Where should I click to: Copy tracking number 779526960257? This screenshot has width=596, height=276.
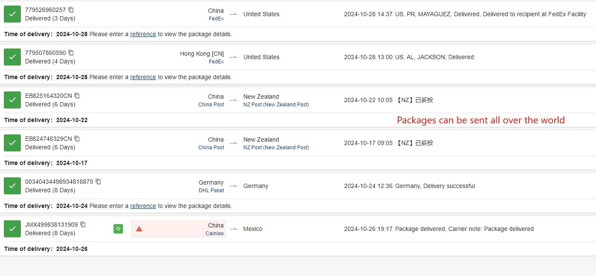click(71, 10)
